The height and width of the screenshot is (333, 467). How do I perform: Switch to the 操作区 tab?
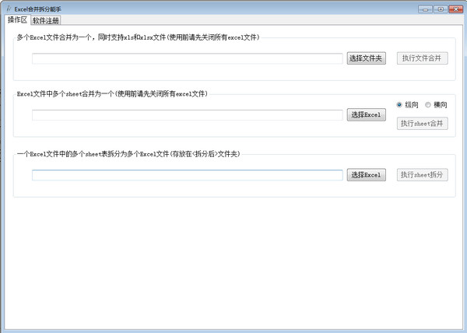17,20
